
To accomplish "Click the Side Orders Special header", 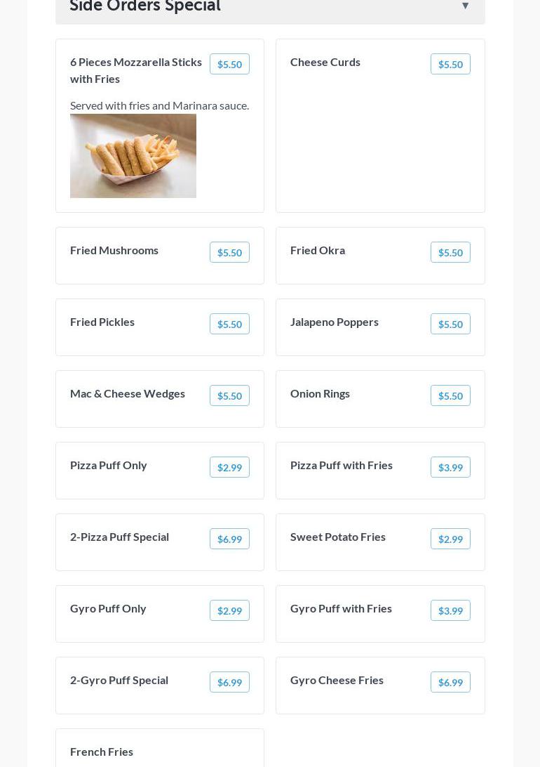I will point(145,6).
